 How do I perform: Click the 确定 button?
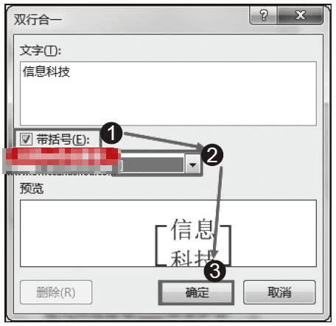(196, 293)
